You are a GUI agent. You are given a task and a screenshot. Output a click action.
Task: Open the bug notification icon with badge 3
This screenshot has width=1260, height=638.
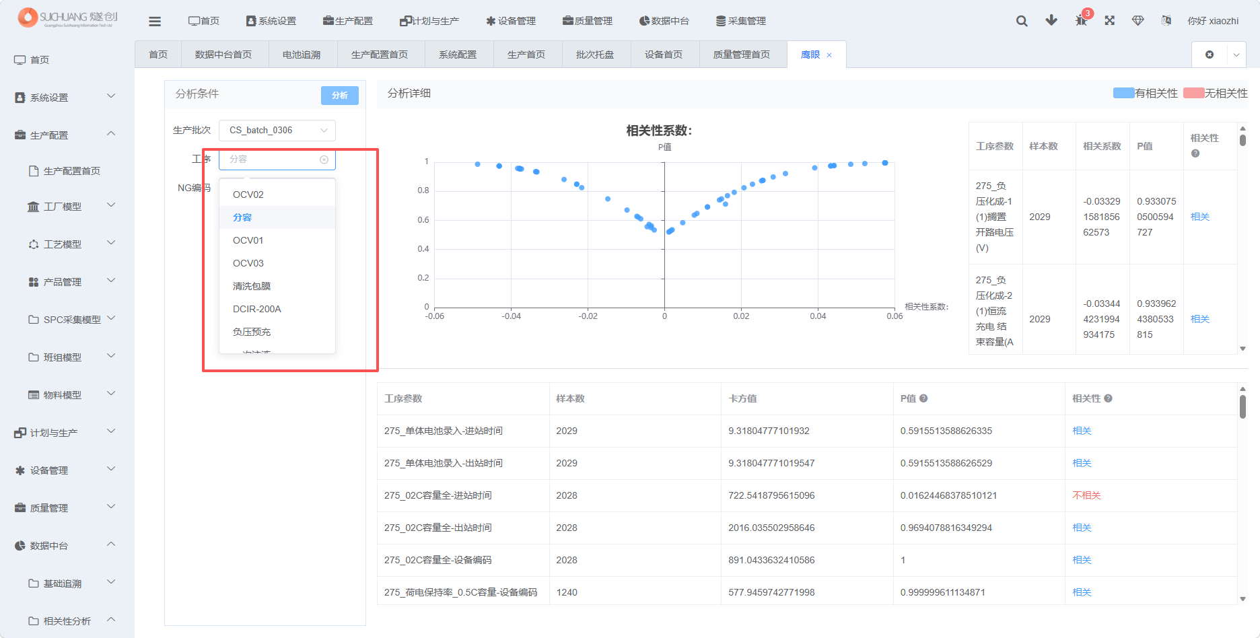coord(1081,21)
